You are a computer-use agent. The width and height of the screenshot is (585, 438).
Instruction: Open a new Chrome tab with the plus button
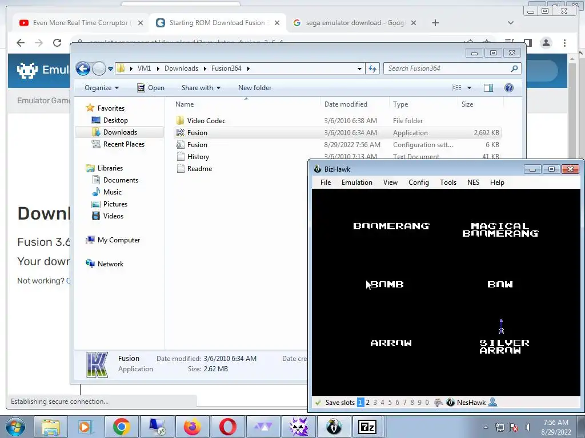tap(435, 23)
